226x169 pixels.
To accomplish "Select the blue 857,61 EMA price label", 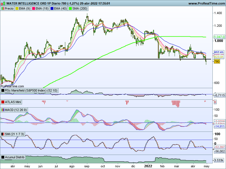I will coord(219,52).
